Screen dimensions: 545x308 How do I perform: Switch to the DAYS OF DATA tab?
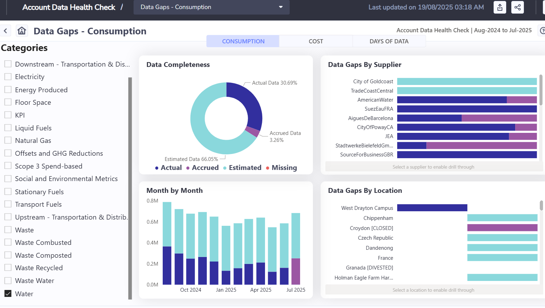[389, 41]
